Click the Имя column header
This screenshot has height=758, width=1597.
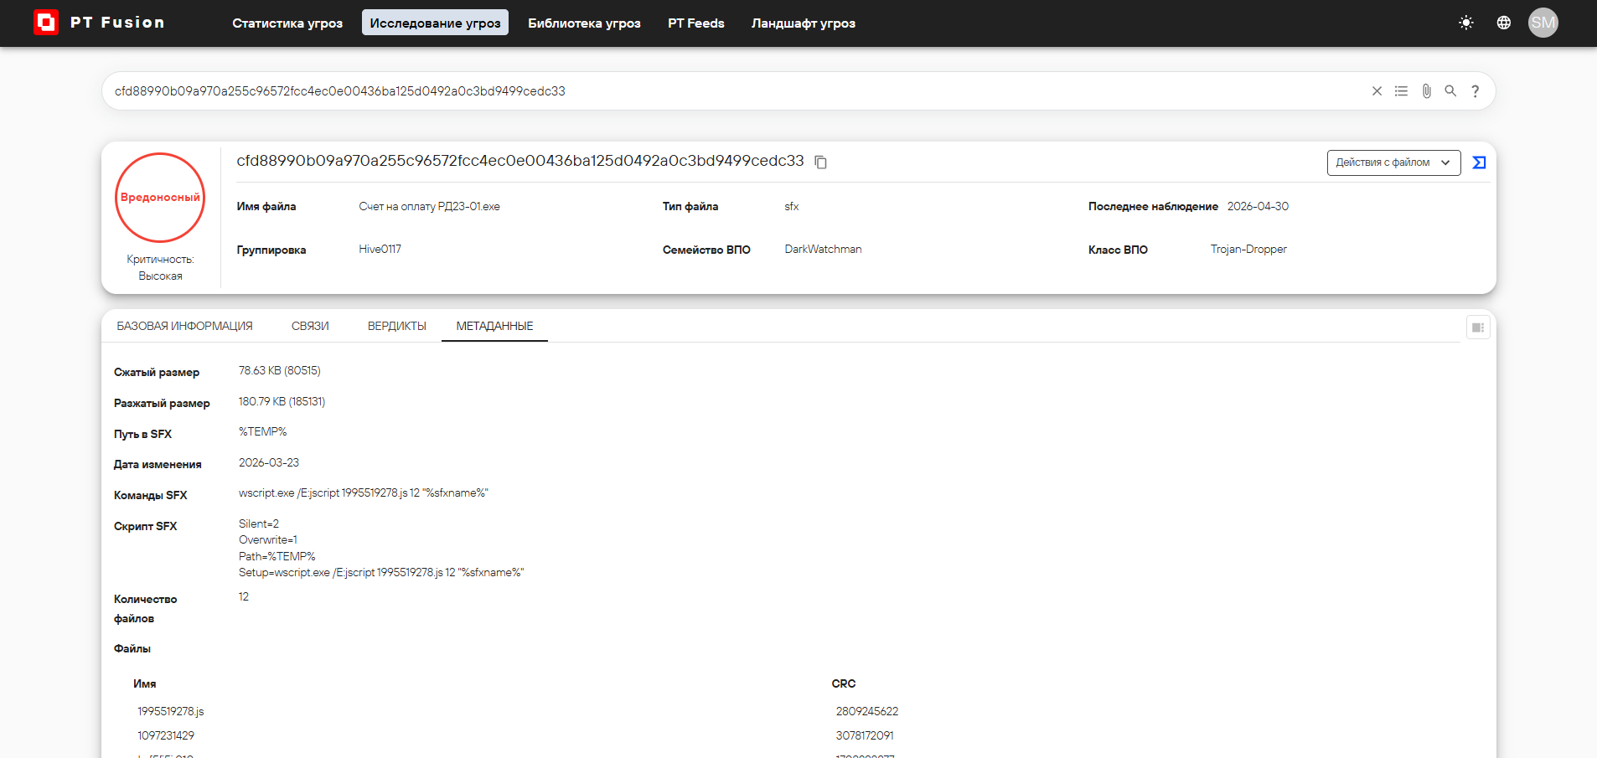144,683
